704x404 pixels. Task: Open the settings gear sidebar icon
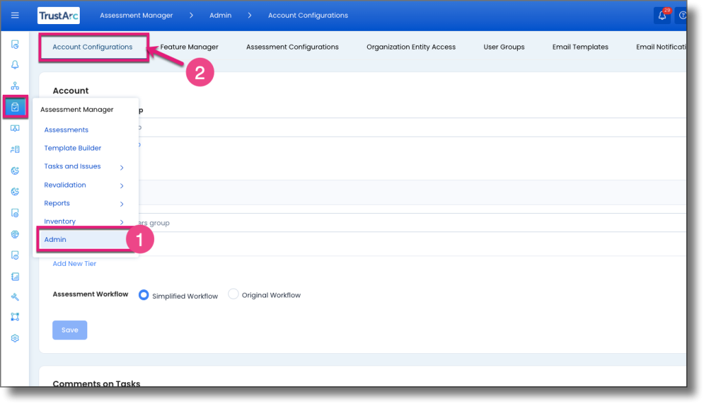click(15, 338)
